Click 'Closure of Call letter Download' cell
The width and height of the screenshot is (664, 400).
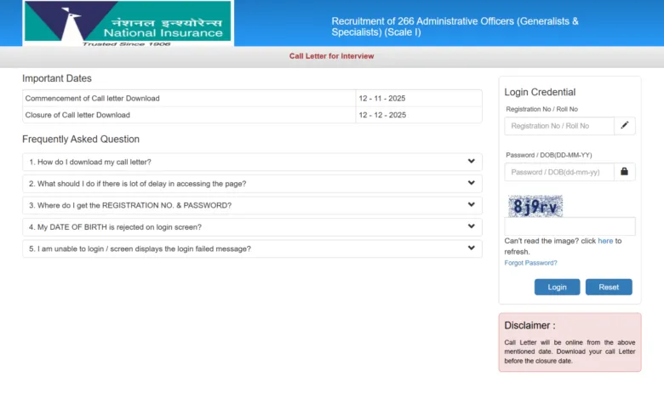point(189,115)
